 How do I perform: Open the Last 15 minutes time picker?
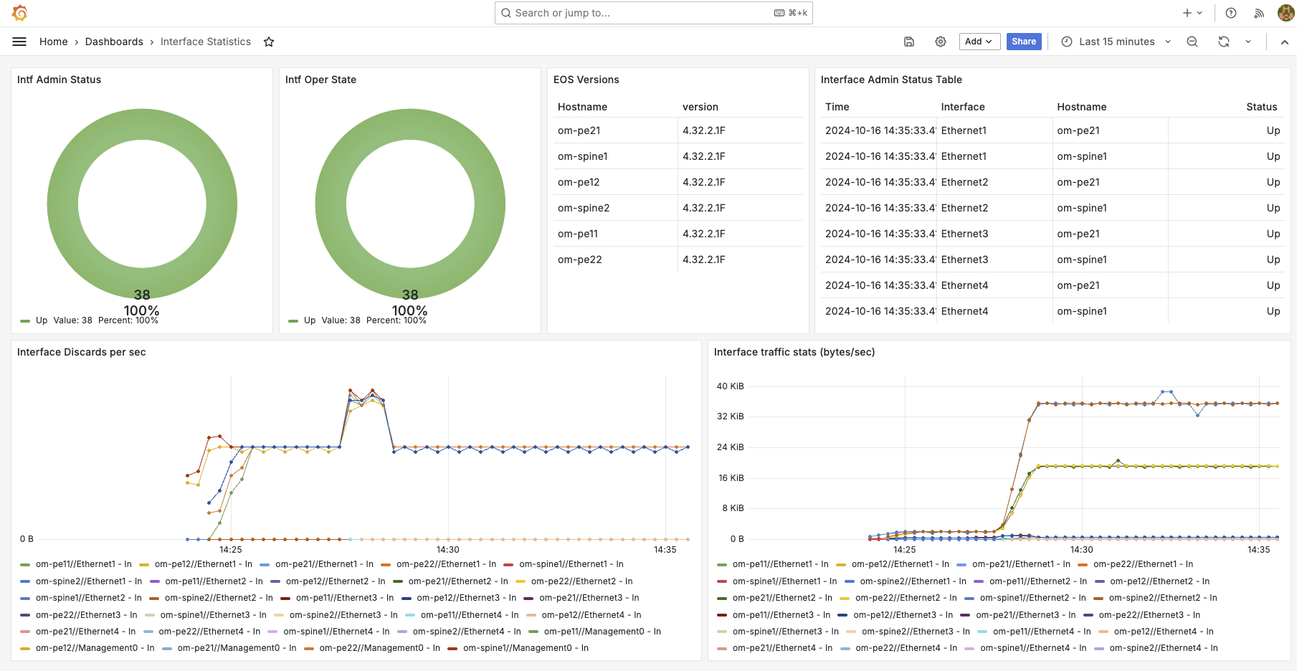1116,42
